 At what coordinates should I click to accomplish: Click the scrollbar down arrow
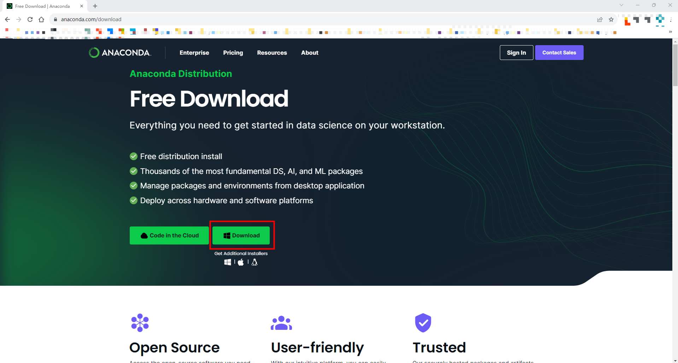coord(675,361)
